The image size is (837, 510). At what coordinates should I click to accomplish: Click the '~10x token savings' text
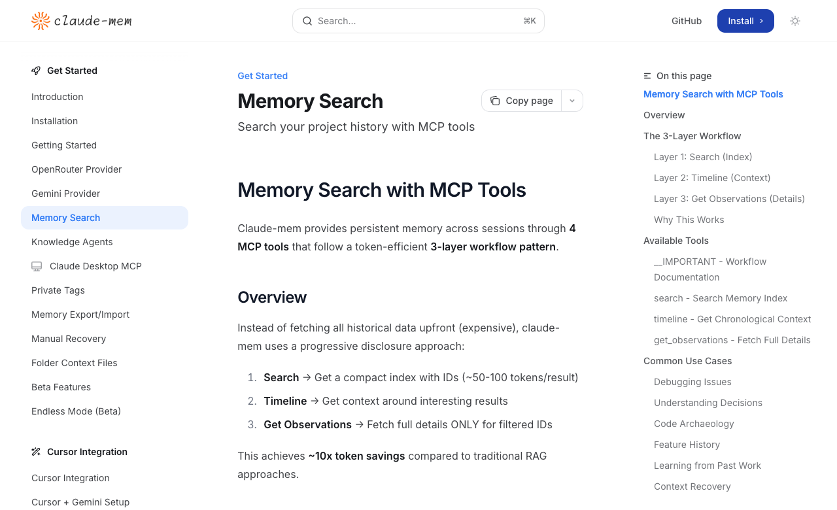coord(356,456)
